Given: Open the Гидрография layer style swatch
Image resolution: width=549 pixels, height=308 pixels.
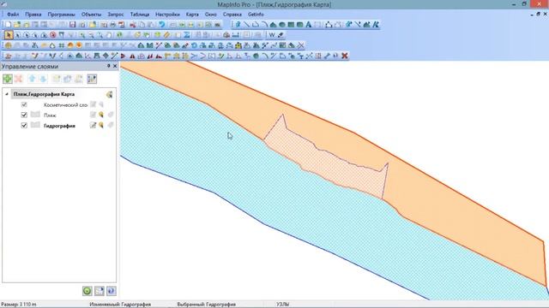Looking at the screenshot, I should pos(35,125).
